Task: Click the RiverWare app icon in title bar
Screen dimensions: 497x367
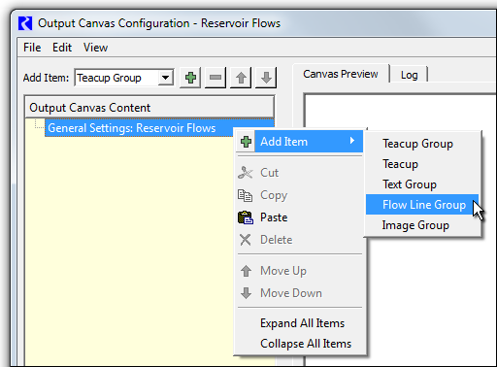Action: (25, 23)
